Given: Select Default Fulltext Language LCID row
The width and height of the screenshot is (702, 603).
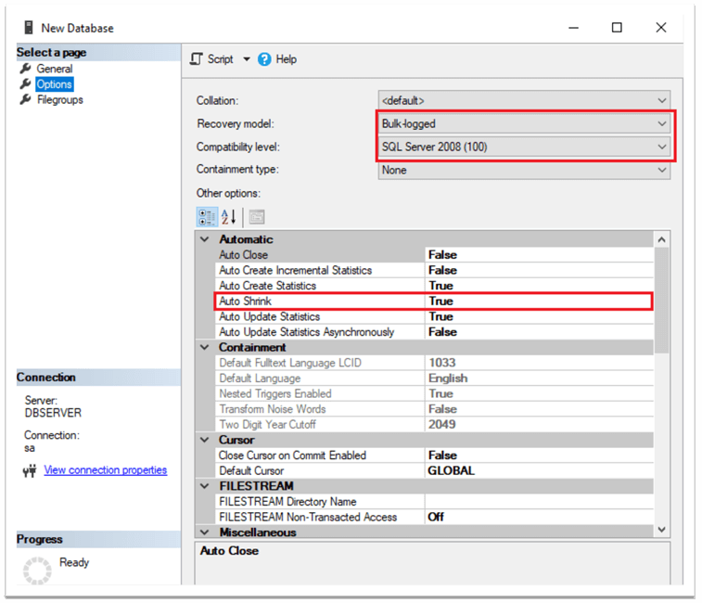Looking at the screenshot, I should click(434, 363).
